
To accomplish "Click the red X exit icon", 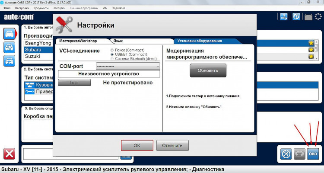I will point(9,154).
